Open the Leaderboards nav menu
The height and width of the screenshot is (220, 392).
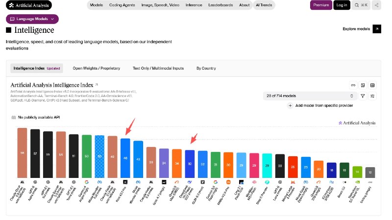pos(220,5)
